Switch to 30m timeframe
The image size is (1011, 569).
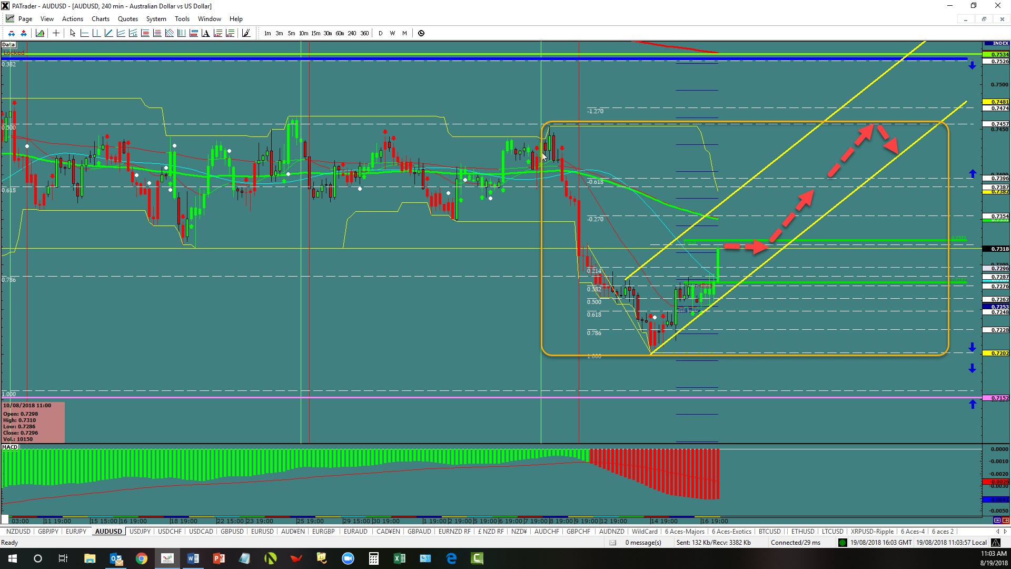pos(328,33)
